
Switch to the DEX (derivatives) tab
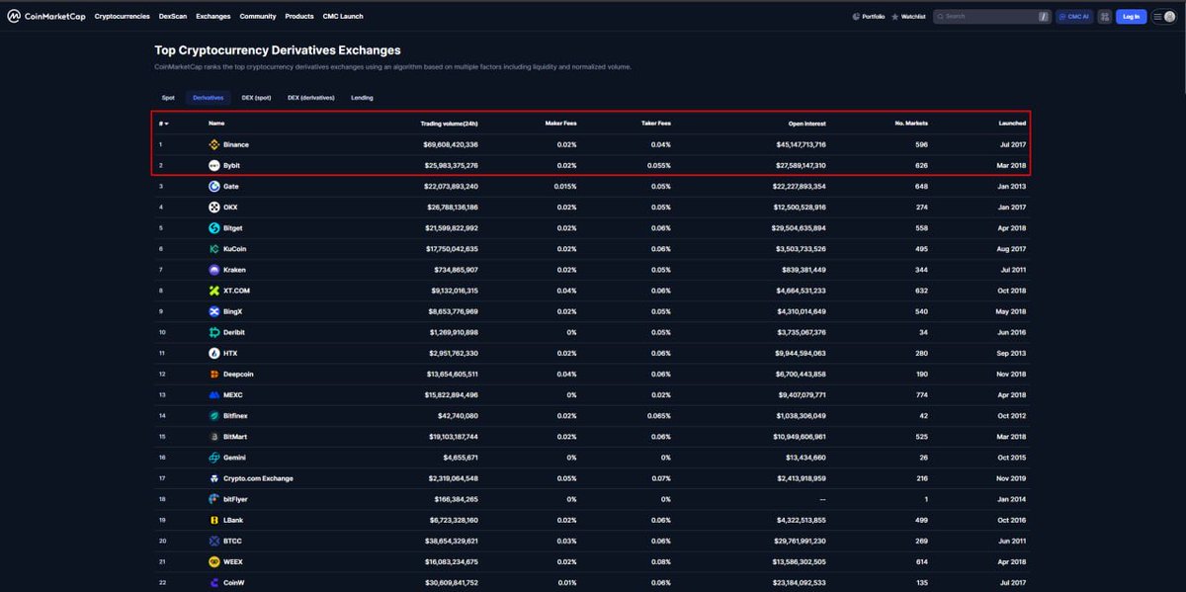311,98
